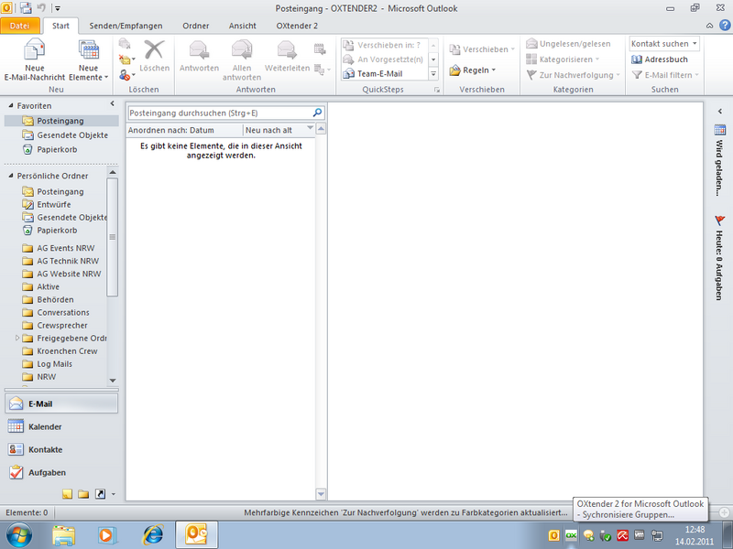Click the To-Do bar calendar icon
Screen dimensions: 733x549
pyautogui.click(x=720, y=130)
